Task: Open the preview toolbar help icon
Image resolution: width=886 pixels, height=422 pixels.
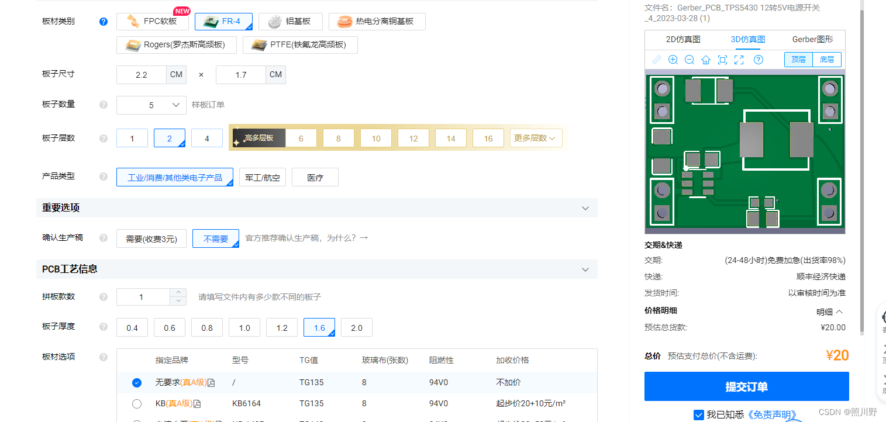Action: coord(759,60)
